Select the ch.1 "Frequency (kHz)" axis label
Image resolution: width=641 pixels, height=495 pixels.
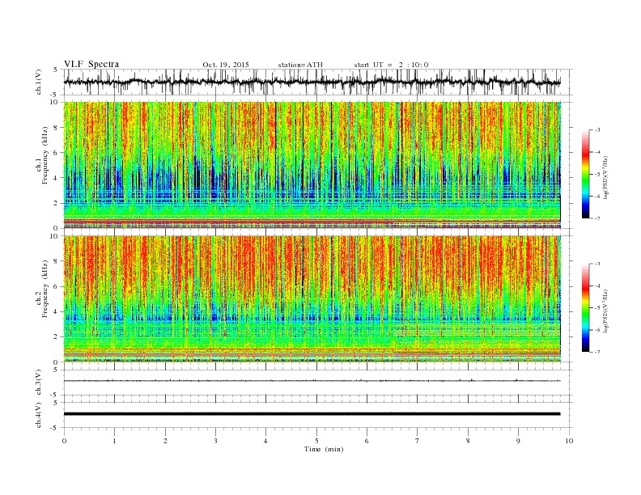[45, 155]
